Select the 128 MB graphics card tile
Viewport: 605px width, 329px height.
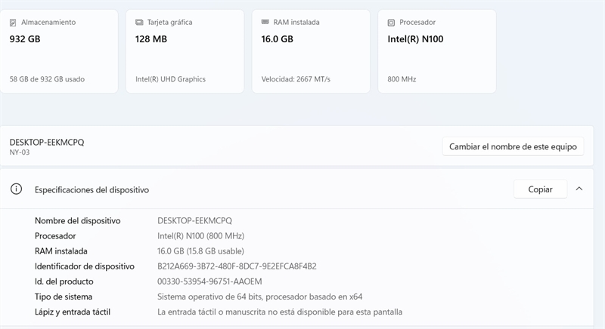[x=185, y=51]
